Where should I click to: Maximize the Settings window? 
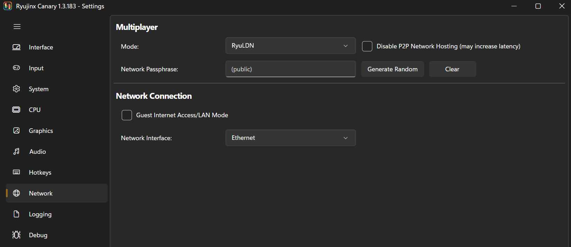coord(538,6)
